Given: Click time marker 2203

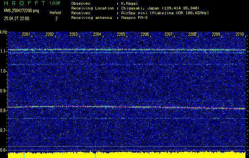Looking at the screenshot, I should pos(73,34).
